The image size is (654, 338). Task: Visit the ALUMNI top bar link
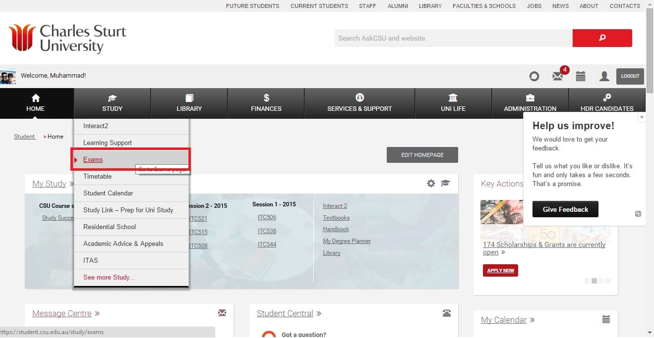pyautogui.click(x=398, y=6)
